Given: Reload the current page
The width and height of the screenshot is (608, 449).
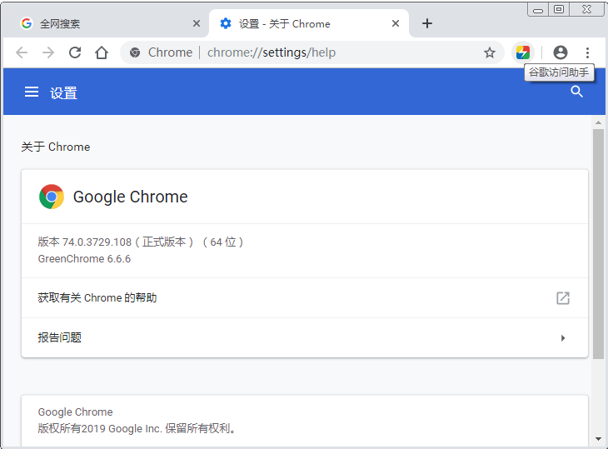Looking at the screenshot, I should [x=75, y=52].
